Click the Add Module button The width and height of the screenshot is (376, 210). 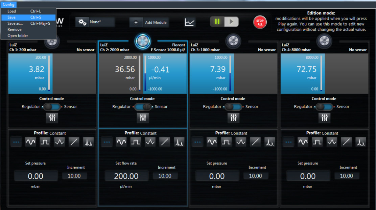point(149,22)
